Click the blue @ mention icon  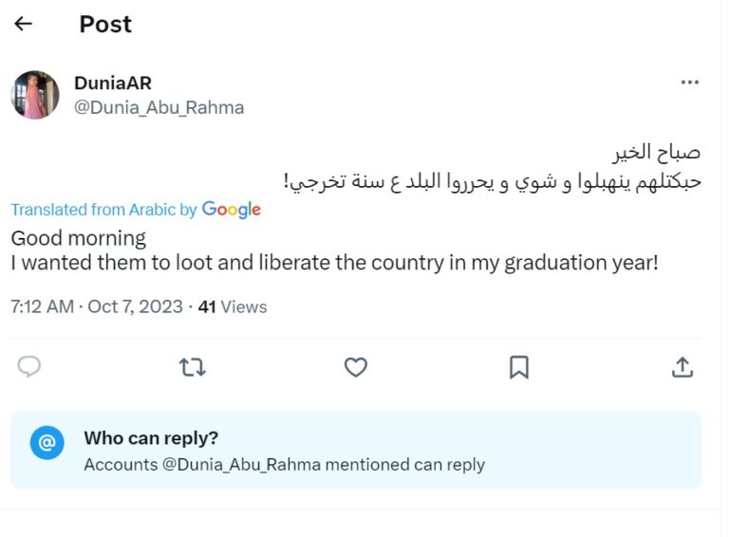[x=47, y=443]
